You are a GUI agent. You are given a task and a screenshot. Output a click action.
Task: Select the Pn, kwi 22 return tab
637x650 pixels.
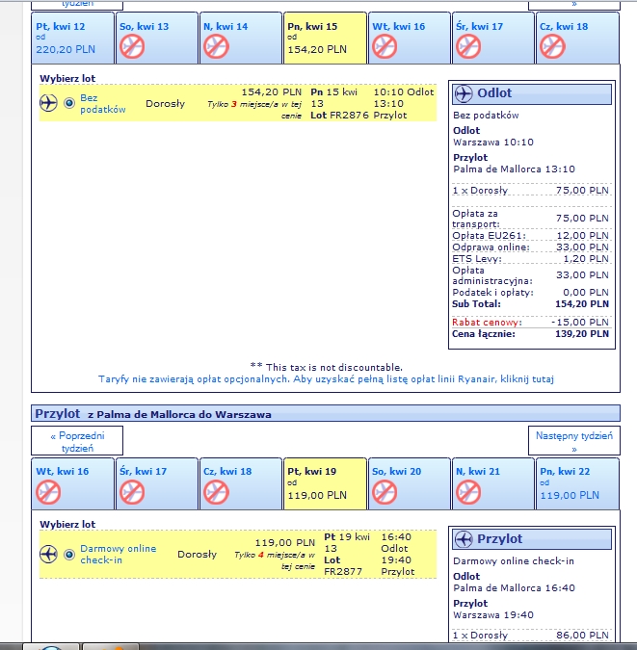click(577, 483)
